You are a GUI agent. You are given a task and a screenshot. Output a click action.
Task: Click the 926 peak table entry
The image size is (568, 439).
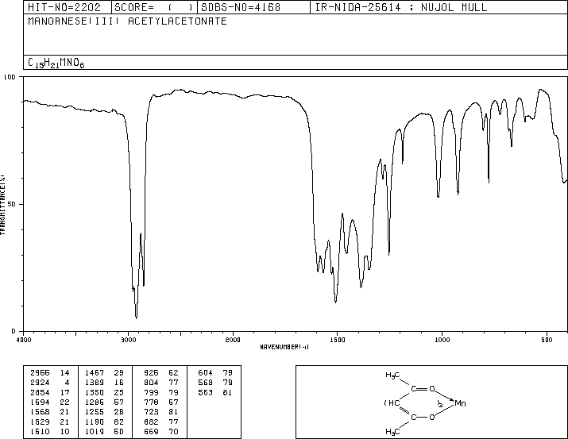160,373
